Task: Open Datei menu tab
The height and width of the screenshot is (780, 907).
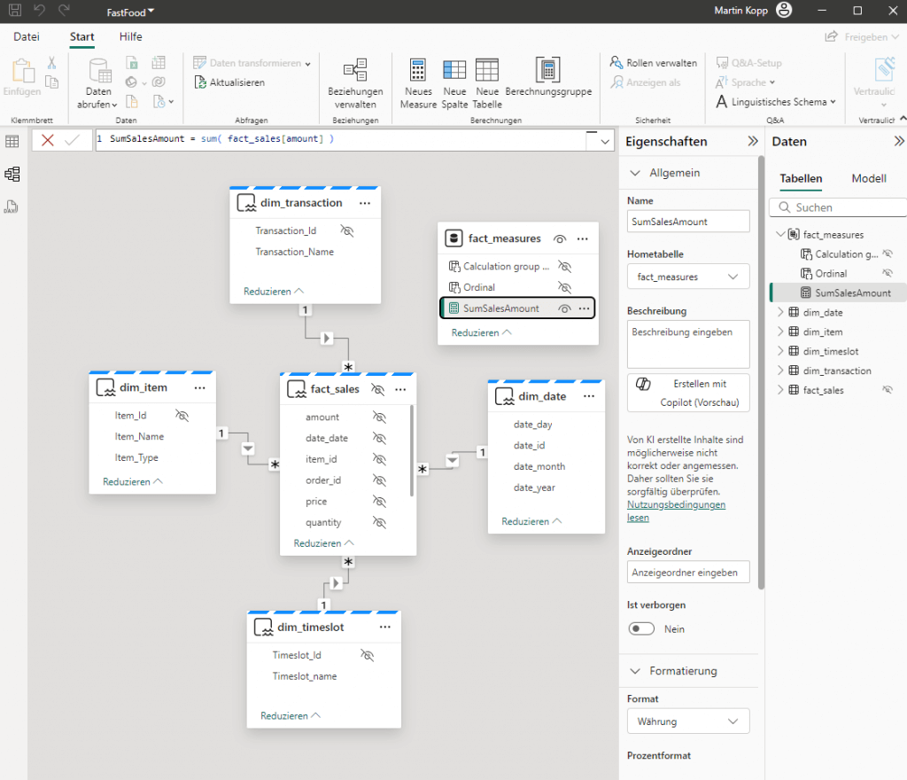Action: coord(27,36)
